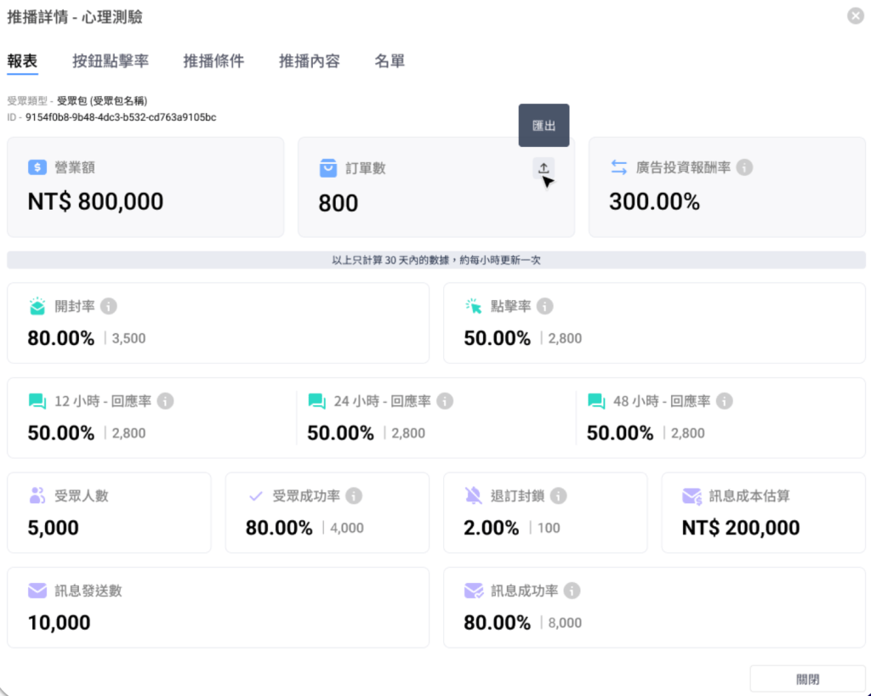
Task: Click info icon for 48 小時 - 回應率
Action: coord(724,401)
